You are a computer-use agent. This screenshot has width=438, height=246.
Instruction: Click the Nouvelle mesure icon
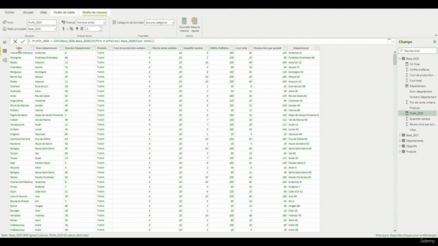pyautogui.click(x=184, y=21)
